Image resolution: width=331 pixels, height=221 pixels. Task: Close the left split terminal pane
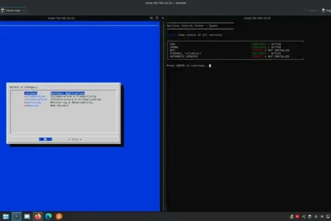[x=163, y=18]
